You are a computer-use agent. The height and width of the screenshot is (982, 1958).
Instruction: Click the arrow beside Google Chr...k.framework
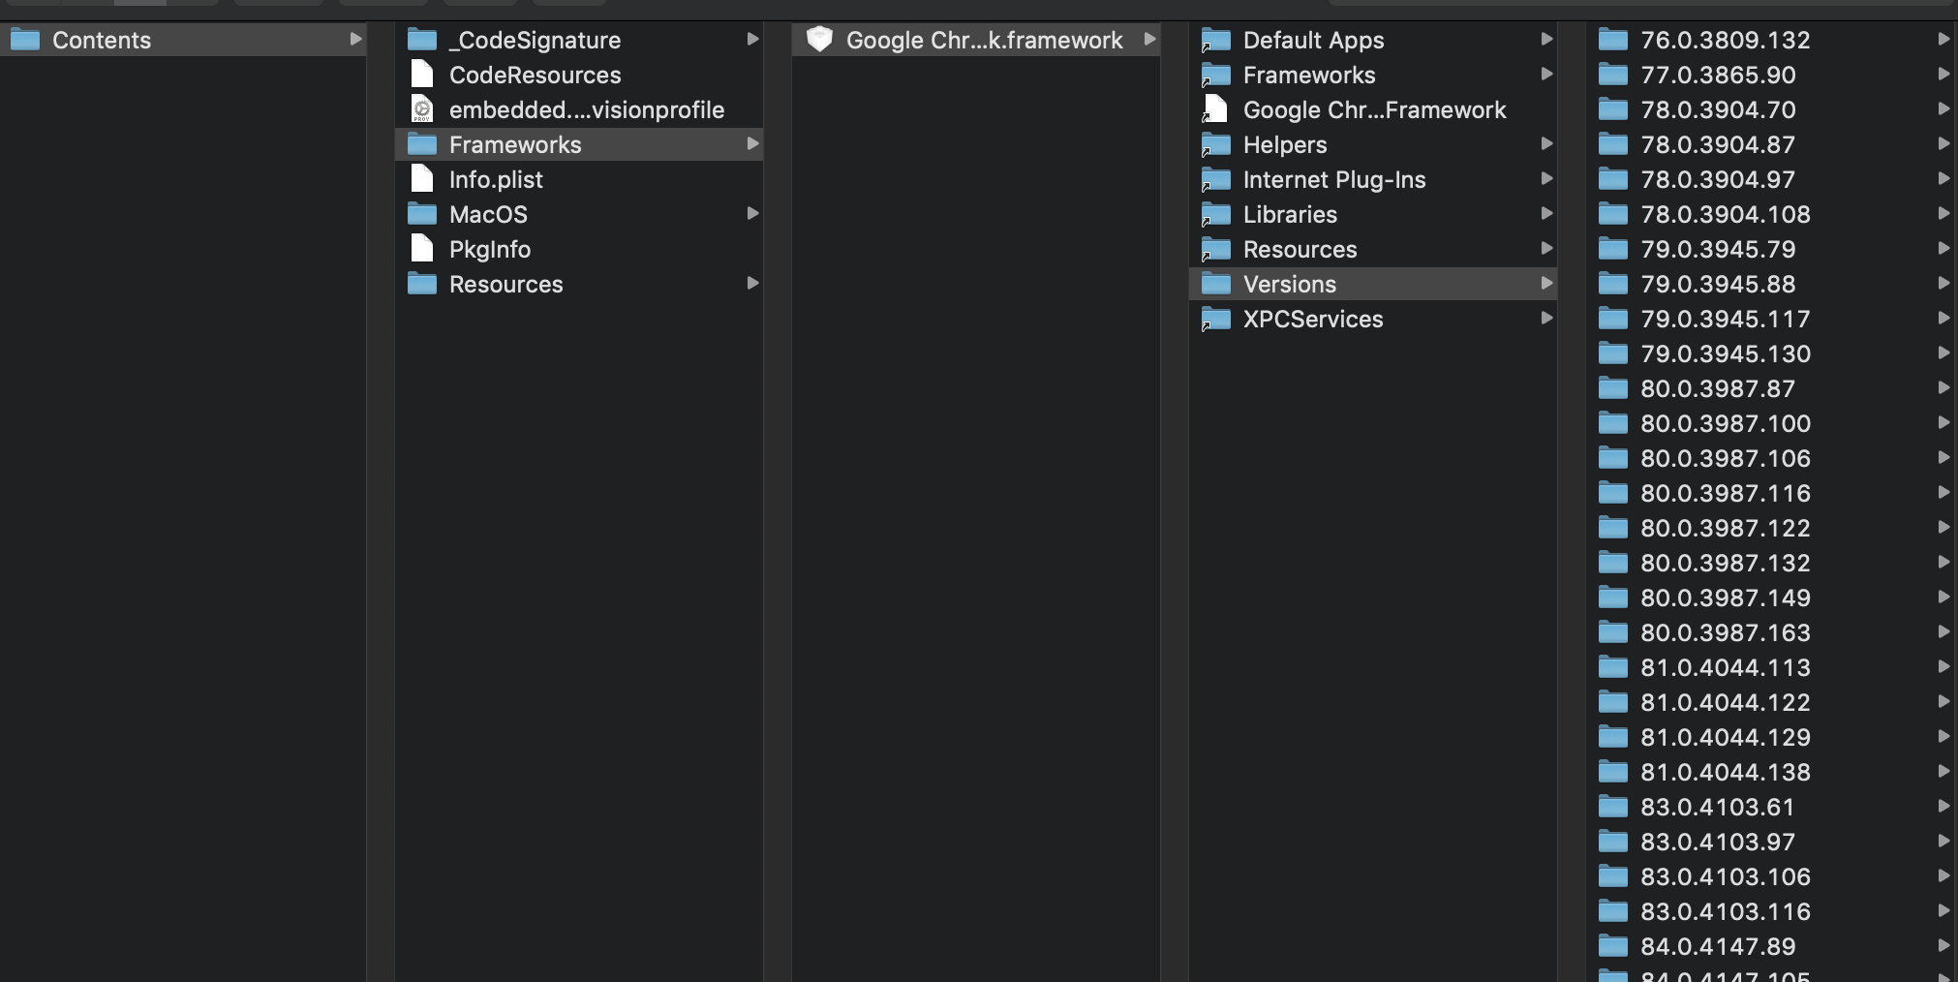pyautogui.click(x=1149, y=39)
